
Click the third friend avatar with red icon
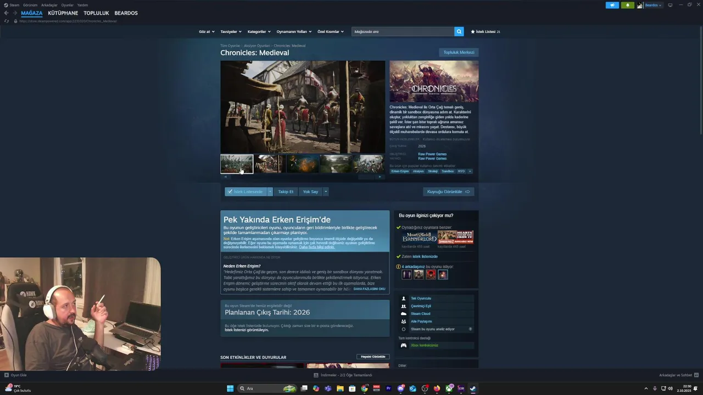pos(431,274)
